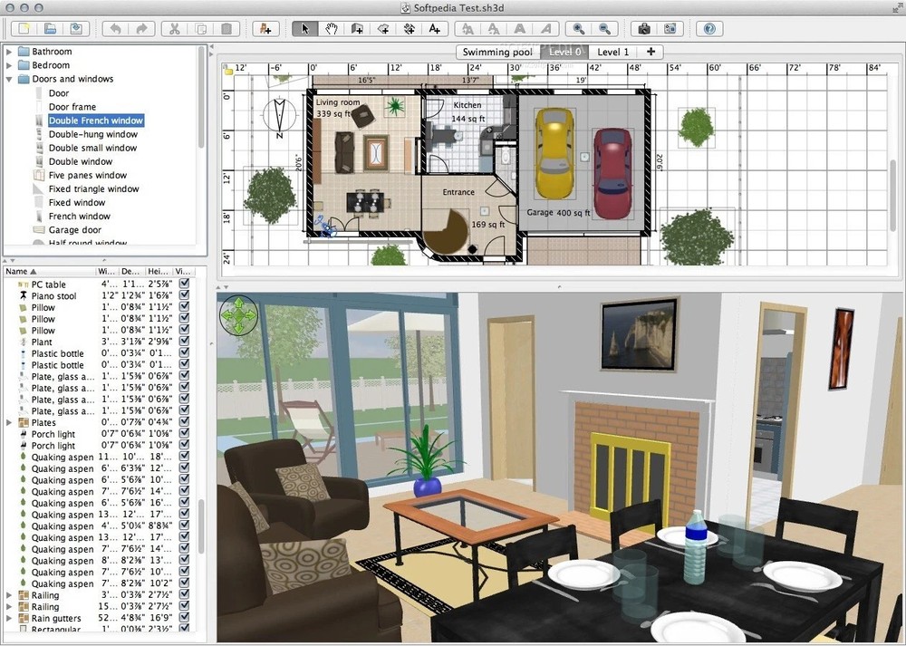906x646 pixels.
Task: Toggle visibility of the Piano stool
Action: (x=182, y=296)
